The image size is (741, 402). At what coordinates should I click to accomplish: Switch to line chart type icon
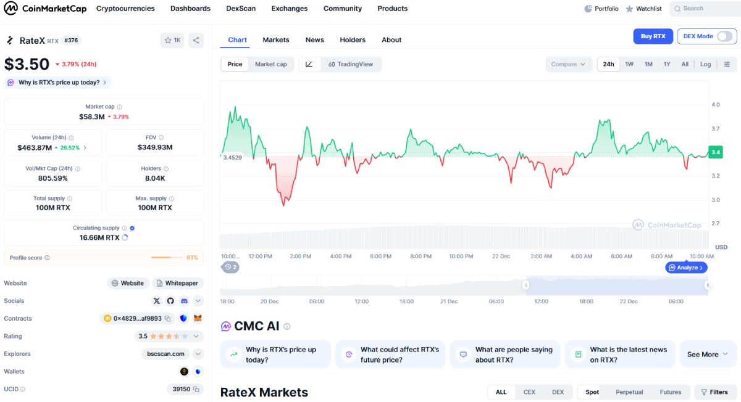[x=309, y=64]
